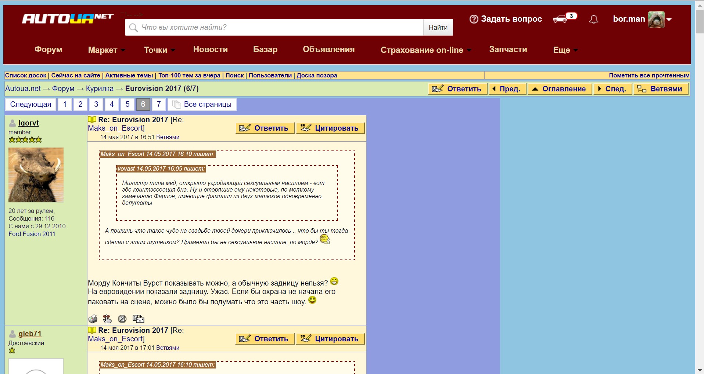Screen dimensions: 704x374
Task: Open the Доска позора link
Action: click(317, 75)
